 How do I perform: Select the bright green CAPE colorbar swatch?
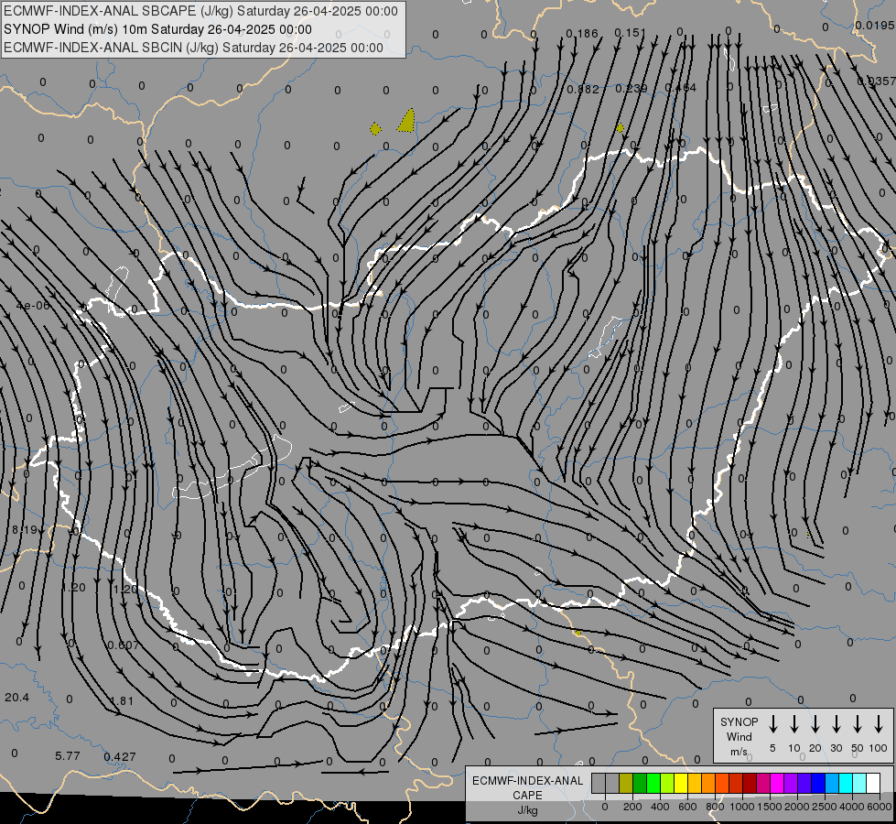(x=653, y=783)
